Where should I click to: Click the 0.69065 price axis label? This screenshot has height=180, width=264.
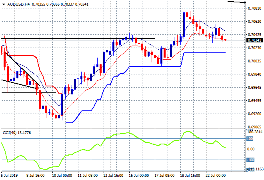[254, 127]
